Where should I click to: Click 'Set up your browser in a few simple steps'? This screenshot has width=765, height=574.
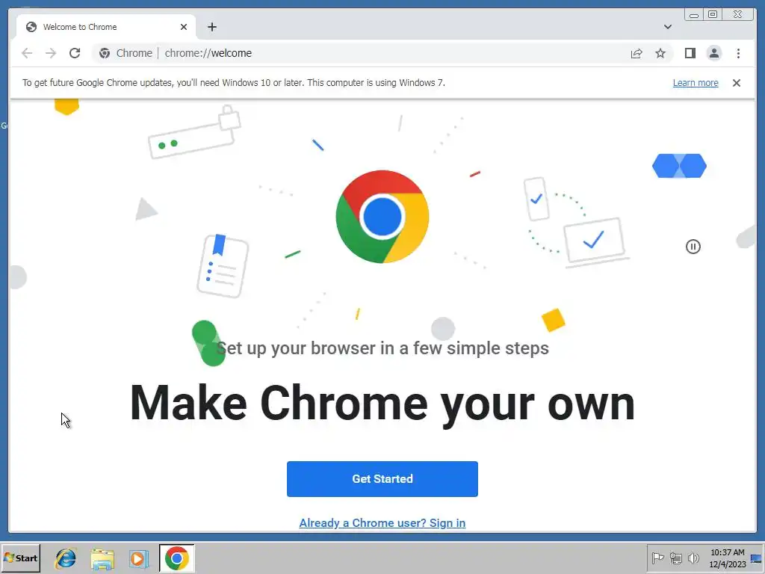[382, 348]
